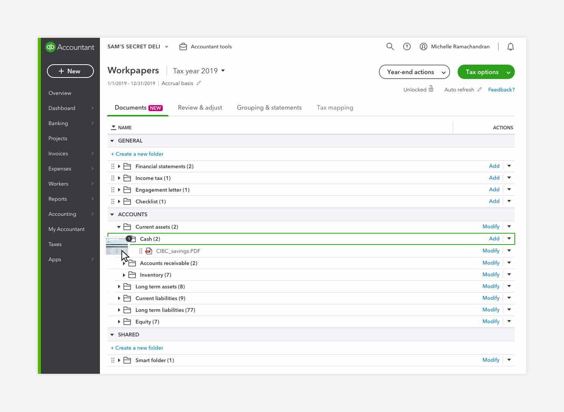
Task: Click the user profile avatar icon
Action: [x=424, y=46]
